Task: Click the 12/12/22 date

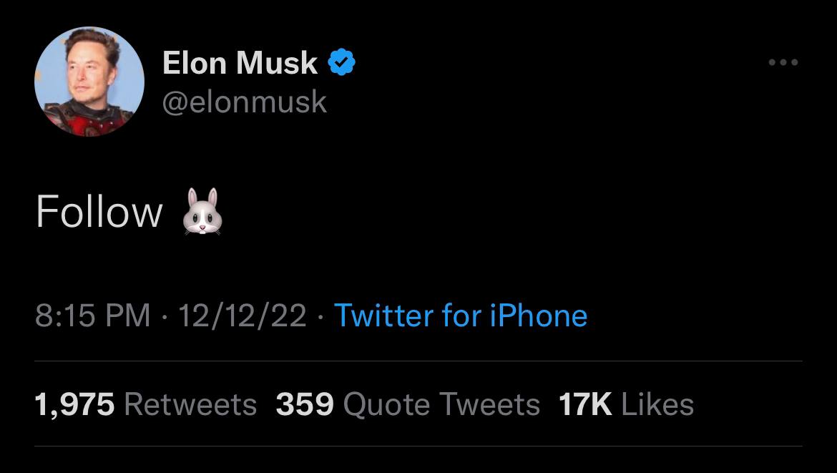Action: tap(243, 316)
